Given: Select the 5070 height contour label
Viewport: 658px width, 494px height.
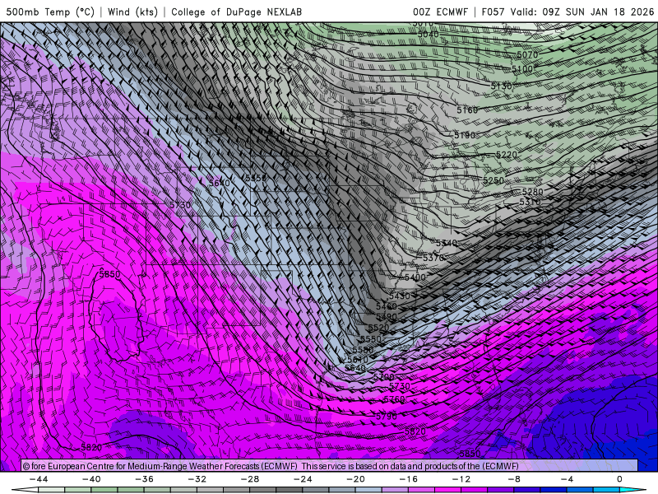Looking at the screenshot, I should 527,54.
